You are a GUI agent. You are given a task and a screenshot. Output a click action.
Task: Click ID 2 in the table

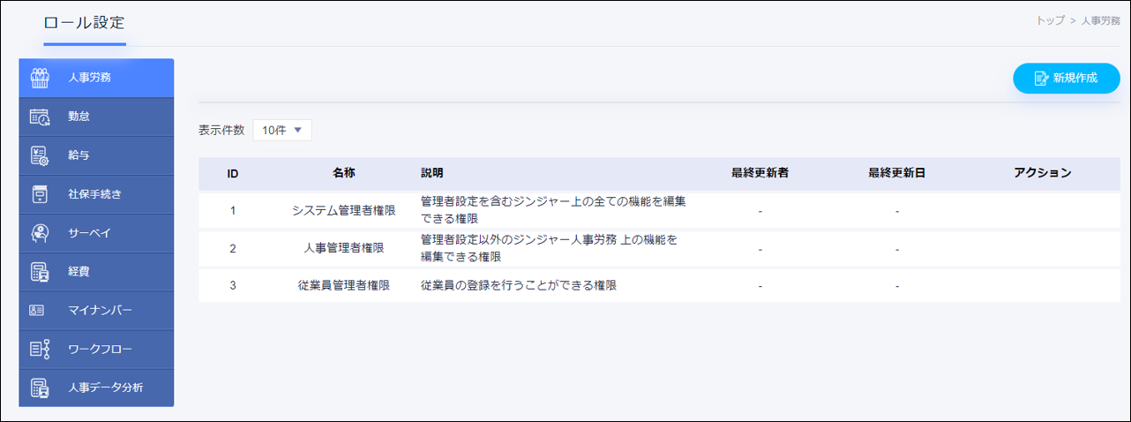pyautogui.click(x=233, y=249)
